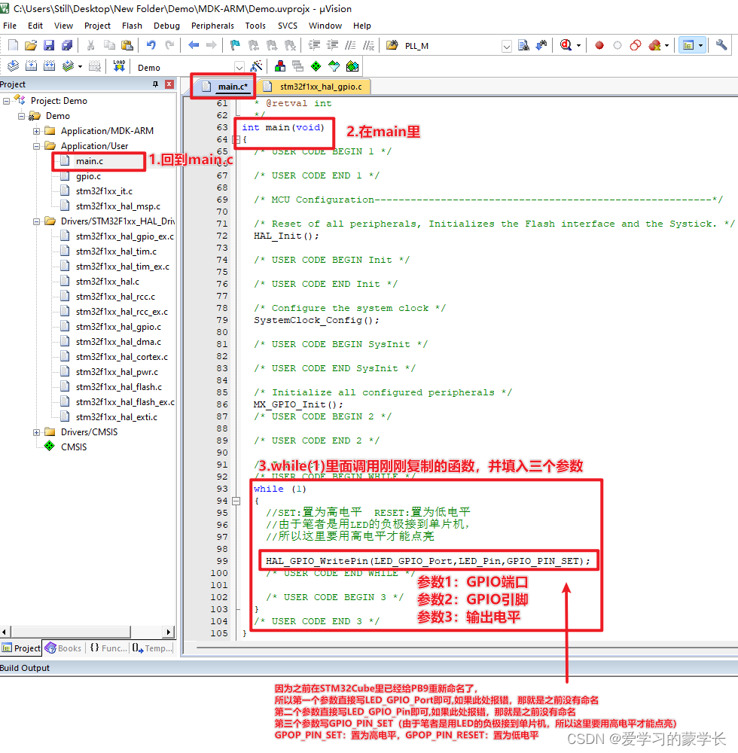The image size is (738, 753).
Task: Open Manage Run-Time Environment green diamond icon
Action: point(316,66)
